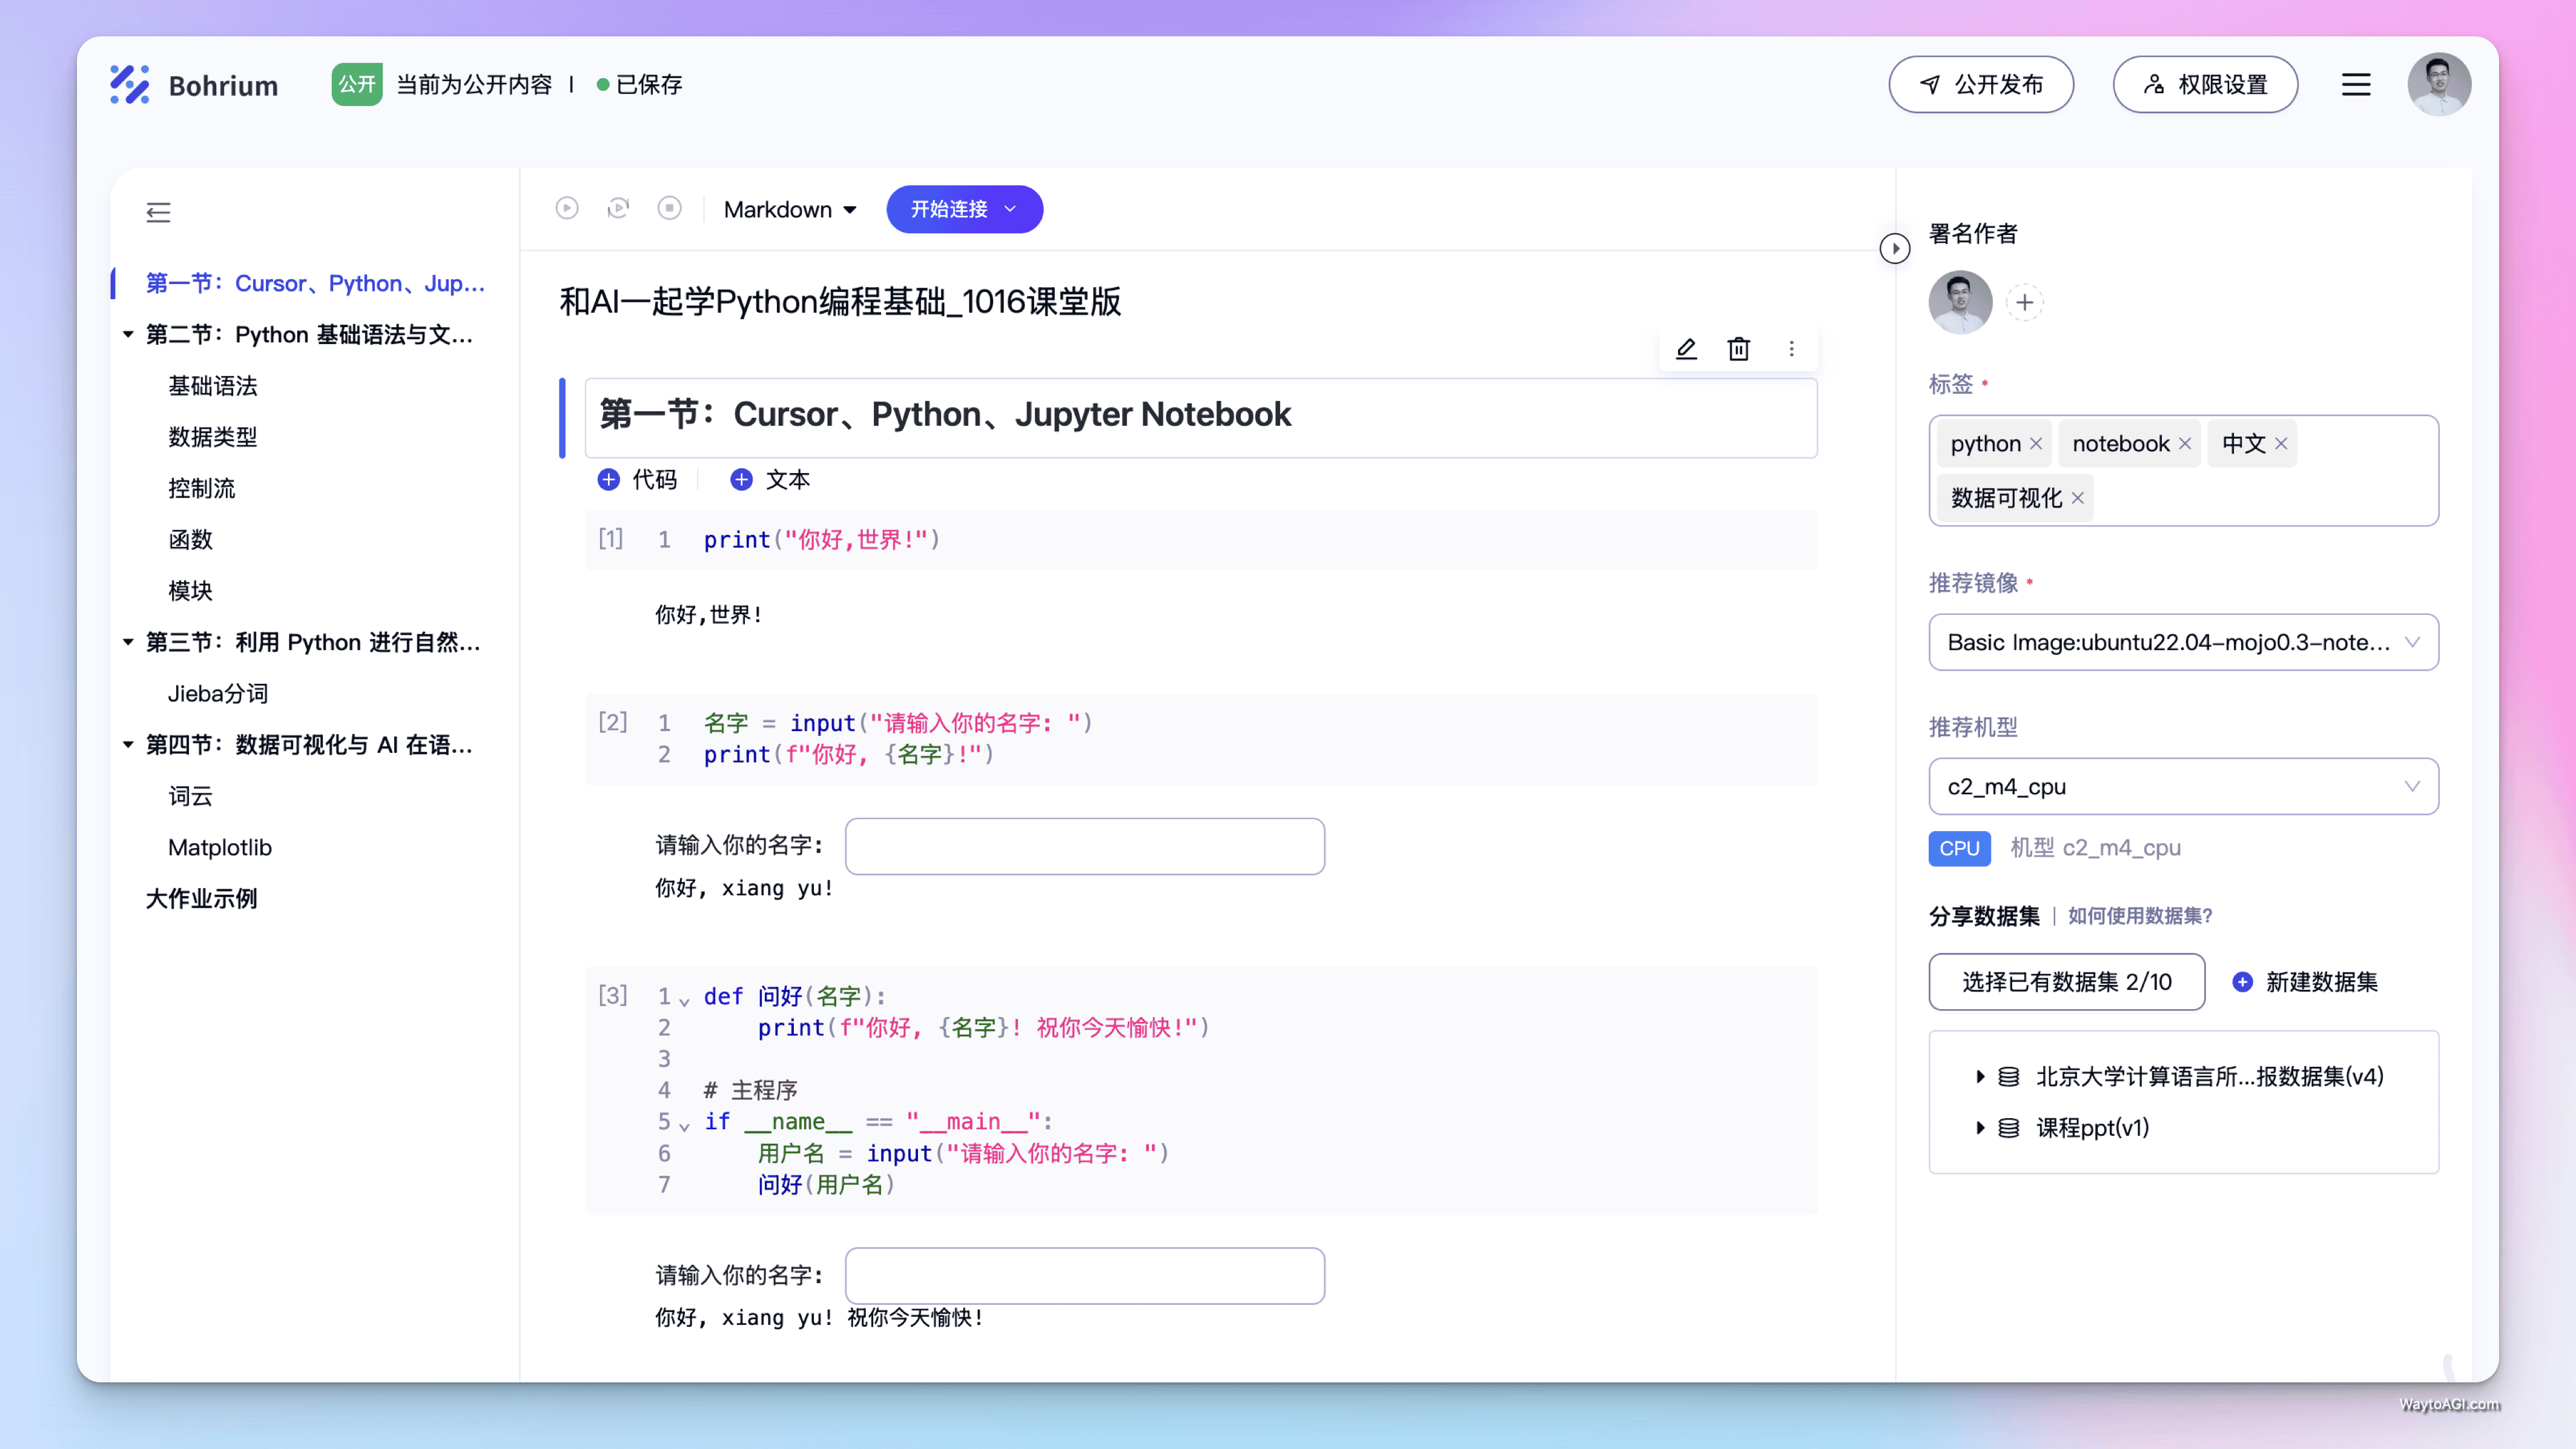Go to 词云 in the outline
This screenshot has height=1449, width=2576.
(190, 795)
